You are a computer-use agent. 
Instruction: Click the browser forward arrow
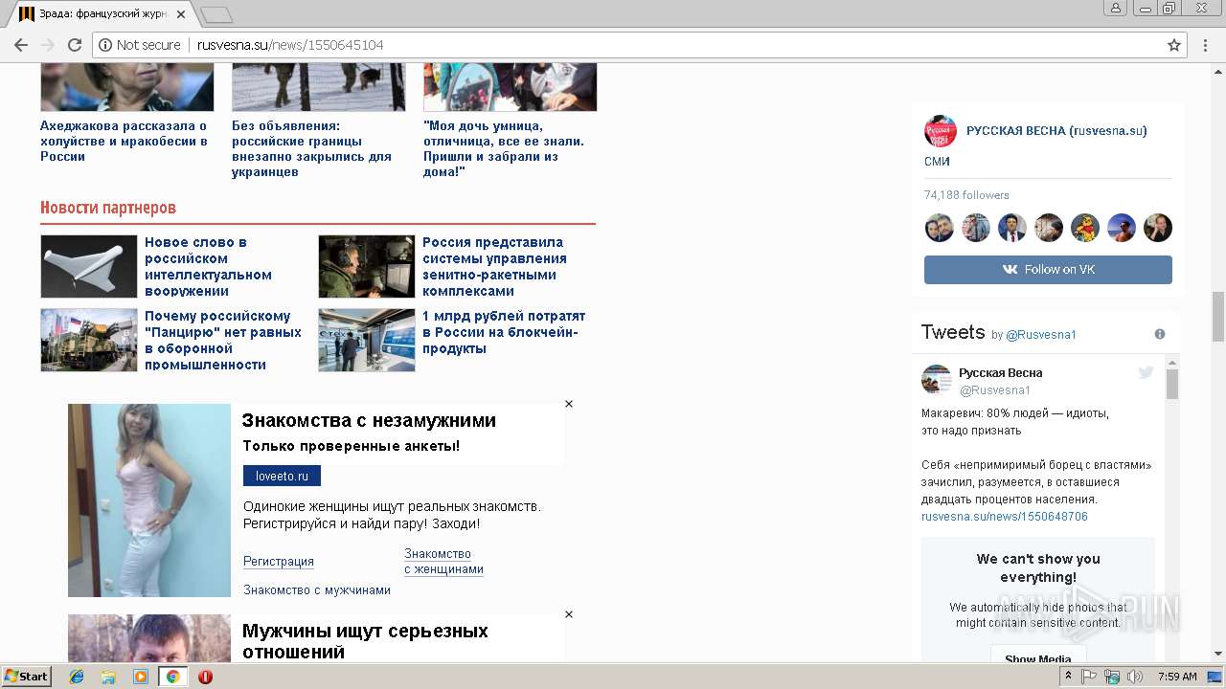[48, 45]
